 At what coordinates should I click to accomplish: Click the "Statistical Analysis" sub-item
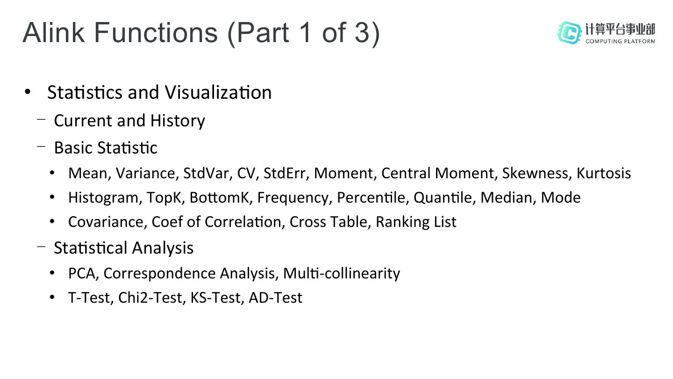[123, 248]
